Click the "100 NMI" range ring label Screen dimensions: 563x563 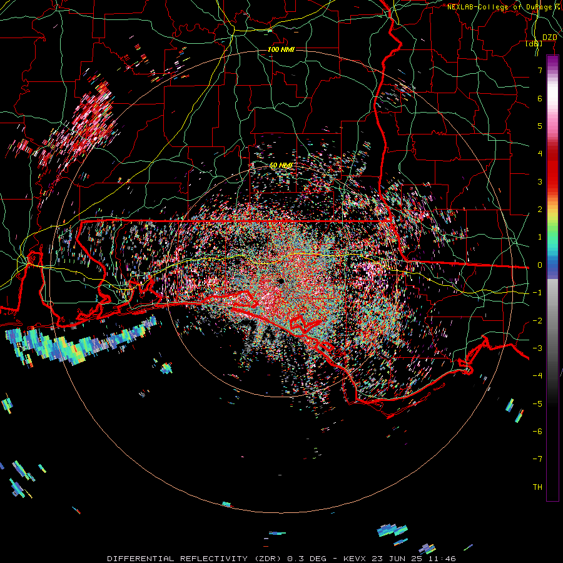click(x=281, y=49)
